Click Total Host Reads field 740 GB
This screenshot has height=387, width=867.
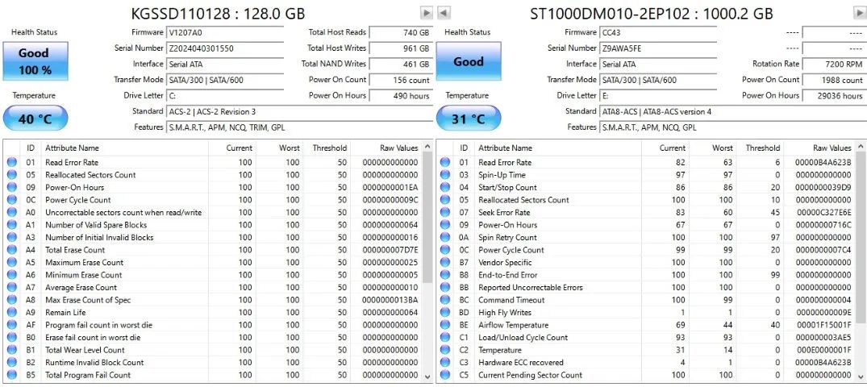click(x=401, y=32)
